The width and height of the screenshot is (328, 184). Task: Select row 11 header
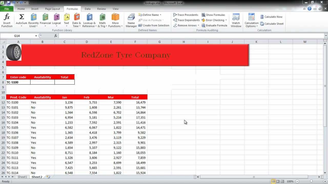[x=3, y=97]
